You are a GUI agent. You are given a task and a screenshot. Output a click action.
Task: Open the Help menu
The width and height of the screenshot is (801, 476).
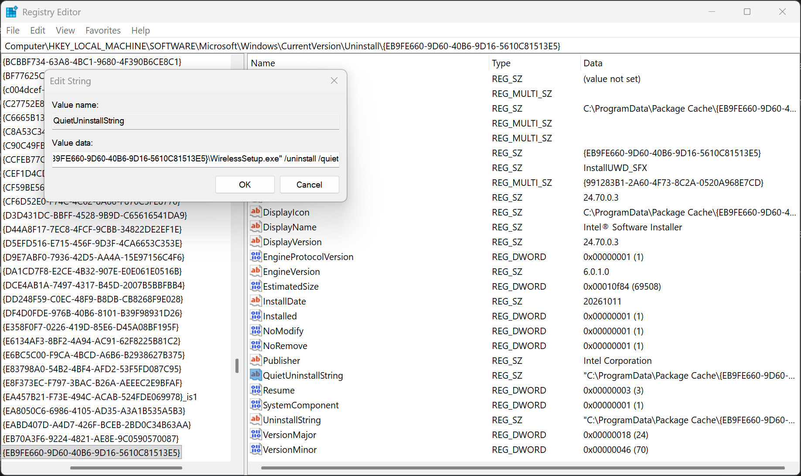point(140,31)
